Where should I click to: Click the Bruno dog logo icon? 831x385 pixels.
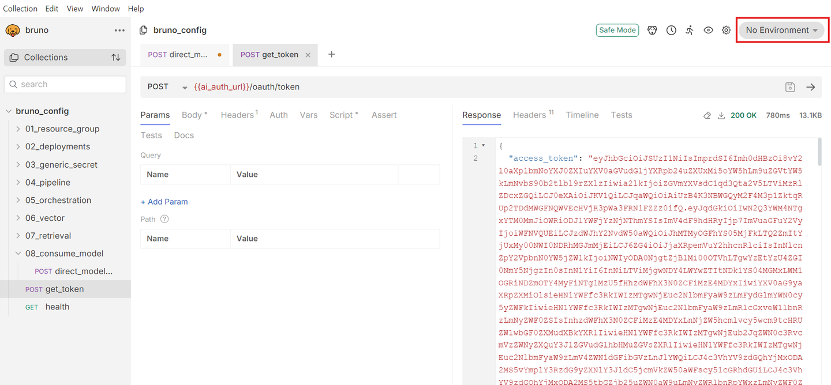click(13, 30)
